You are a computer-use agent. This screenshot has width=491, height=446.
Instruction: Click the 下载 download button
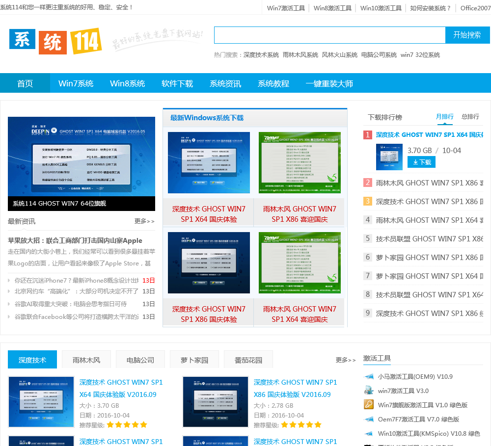point(421,162)
